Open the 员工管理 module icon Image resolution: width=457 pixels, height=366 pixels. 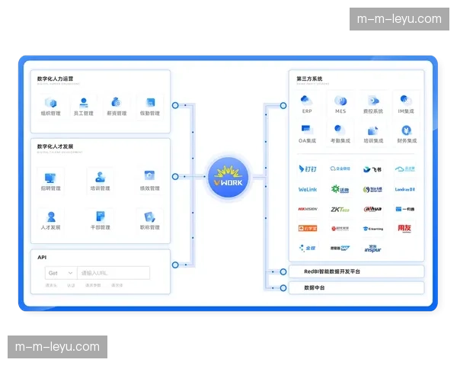(x=84, y=102)
